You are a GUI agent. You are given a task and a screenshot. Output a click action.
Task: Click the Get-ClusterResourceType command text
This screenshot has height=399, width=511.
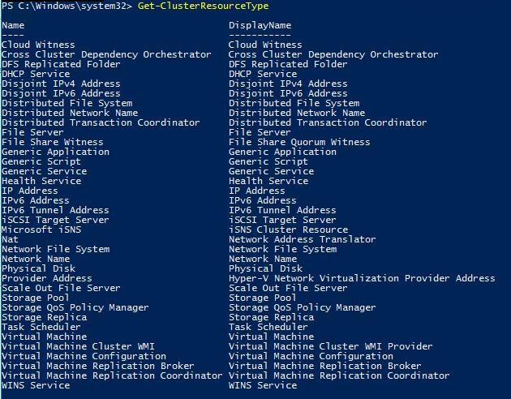tap(203, 6)
